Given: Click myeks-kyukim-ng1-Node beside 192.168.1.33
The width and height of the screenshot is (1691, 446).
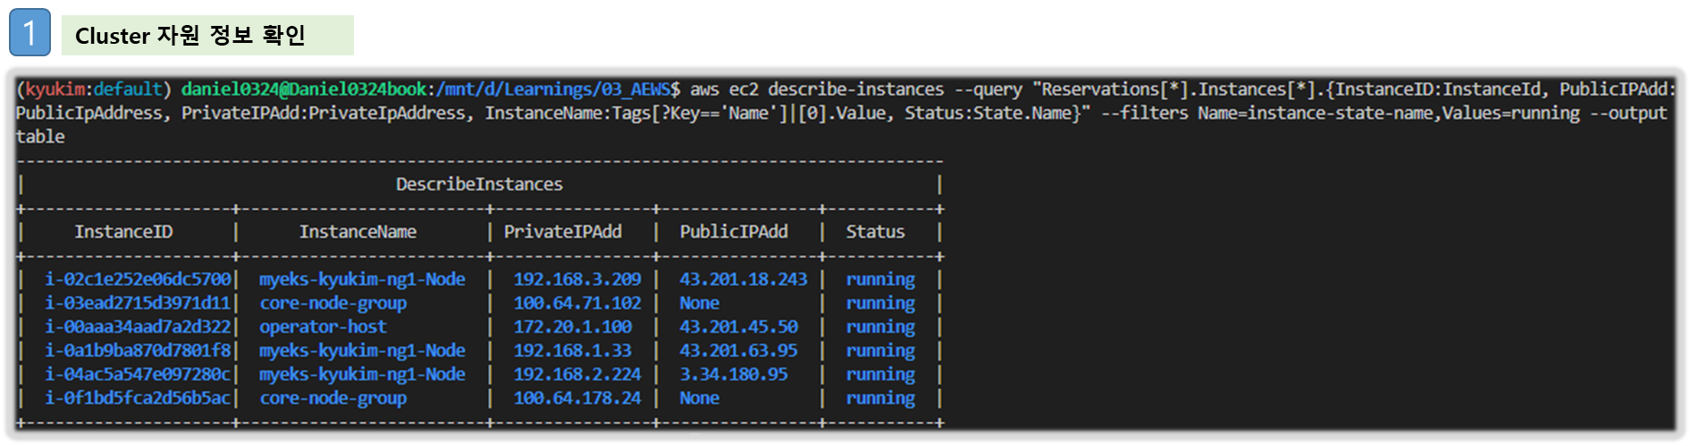Looking at the screenshot, I should (362, 350).
